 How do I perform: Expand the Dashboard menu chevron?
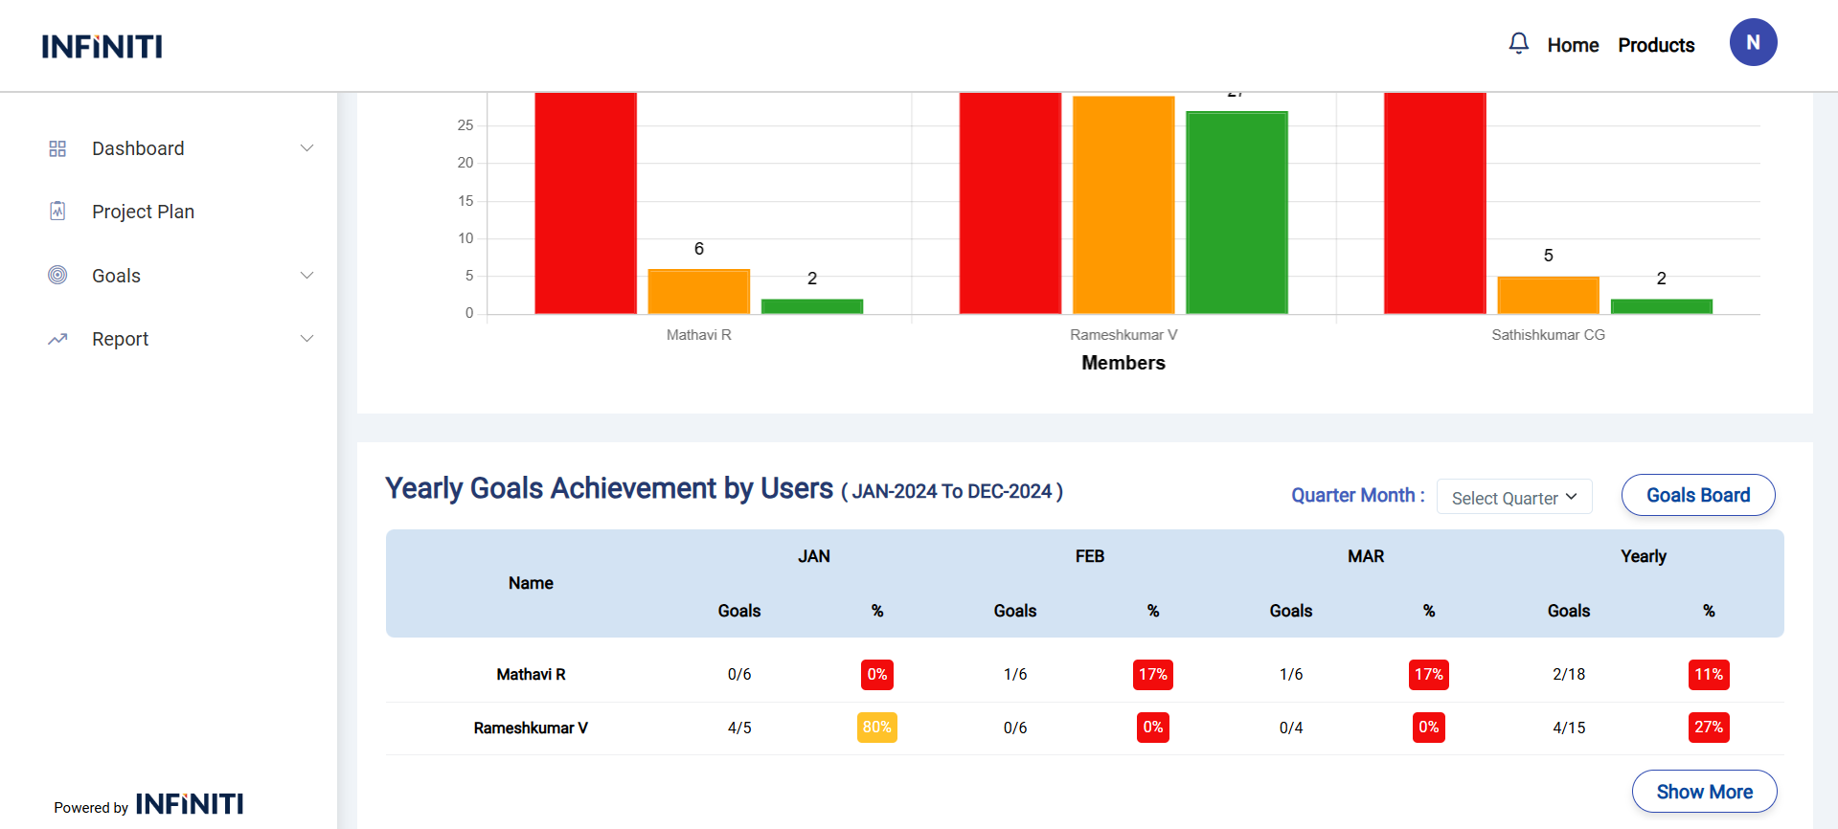click(306, 148)
